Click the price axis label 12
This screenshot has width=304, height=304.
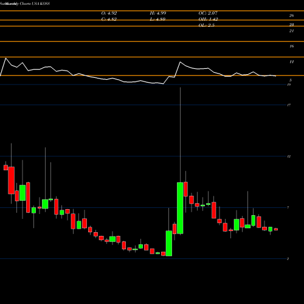point(289,156)
